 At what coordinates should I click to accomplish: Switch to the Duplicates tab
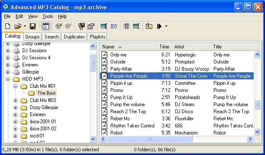tap(74, 37)
